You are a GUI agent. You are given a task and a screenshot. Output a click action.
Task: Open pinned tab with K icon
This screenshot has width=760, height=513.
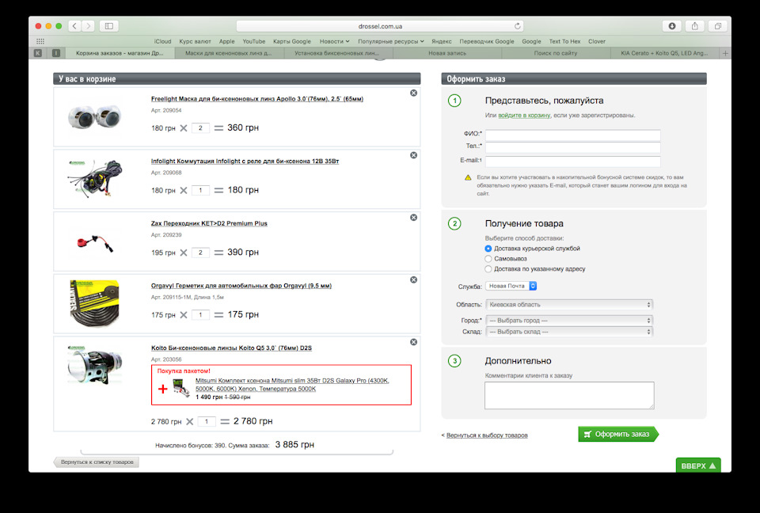(x=38, y=53)
